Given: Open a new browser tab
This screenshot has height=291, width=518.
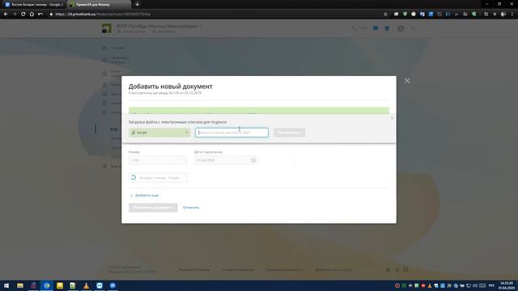Looking at the screenshot, I should (137, 5).
